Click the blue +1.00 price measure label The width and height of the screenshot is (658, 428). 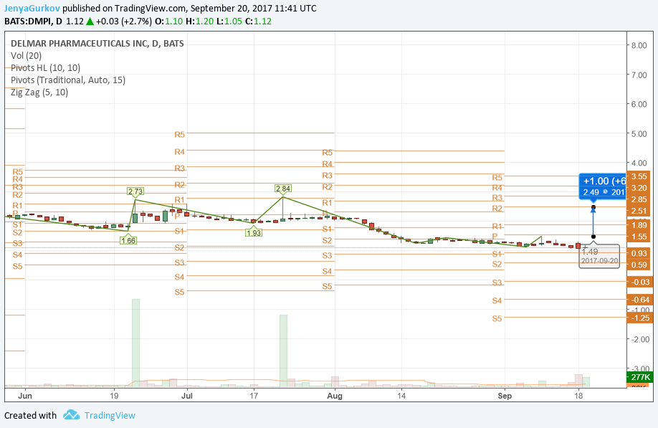click(x=602, y=186)
